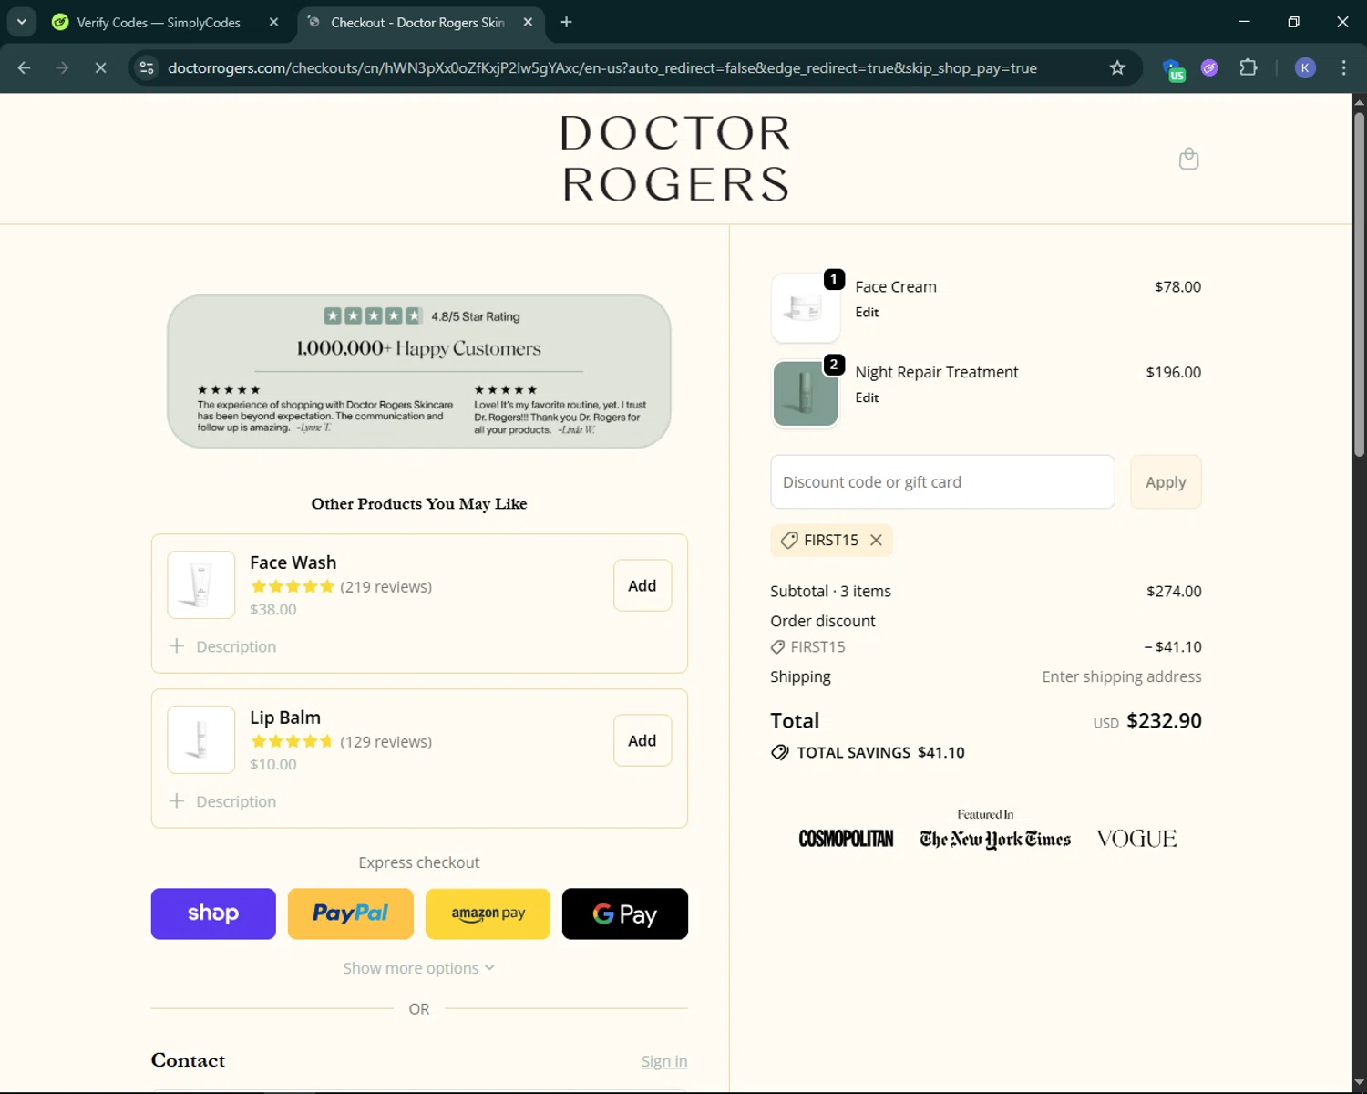
Task: Remove the FIRST15 discount code tag
Action: click(x=876, y=541)
